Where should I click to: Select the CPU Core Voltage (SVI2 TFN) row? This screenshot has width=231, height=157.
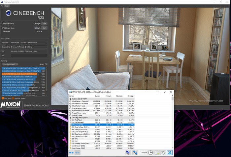point(102,127)
